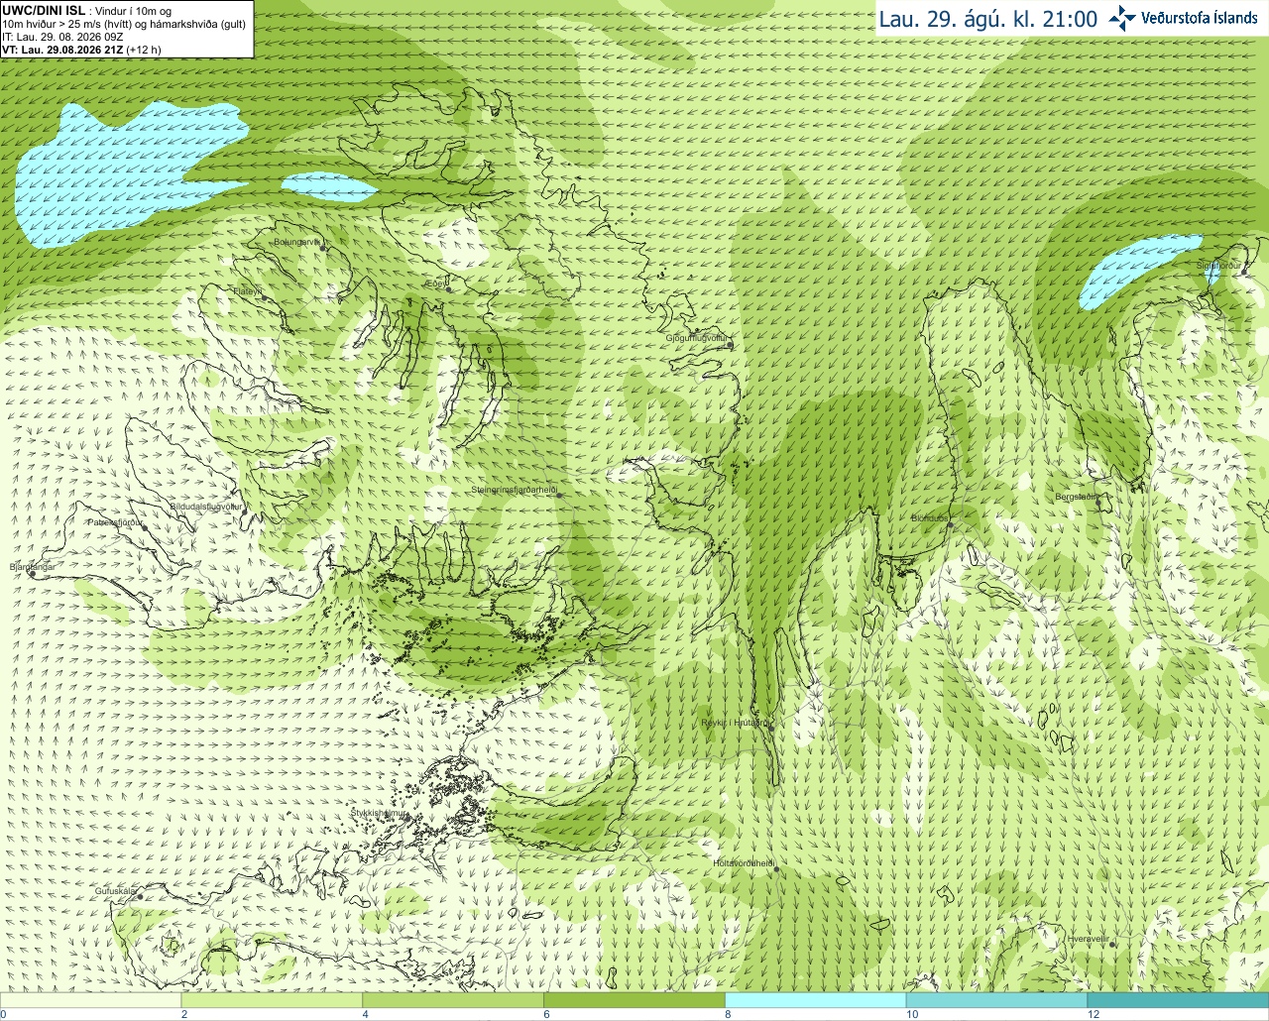This screenshot has width=1269, height=1021.
Task: Click the Veðurstofa Íslands logo icon
Action: coord(1122,18)
